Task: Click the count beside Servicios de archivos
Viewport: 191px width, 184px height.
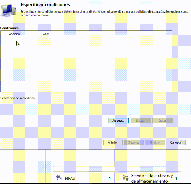Action: point(176,178)
